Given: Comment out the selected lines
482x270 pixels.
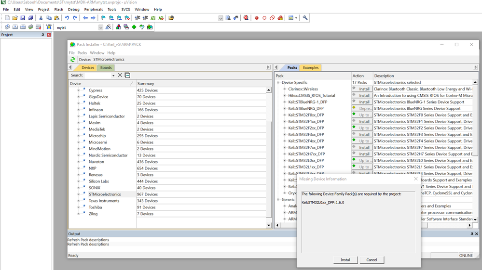Looking at the screenshot, I should pos(153,18).
